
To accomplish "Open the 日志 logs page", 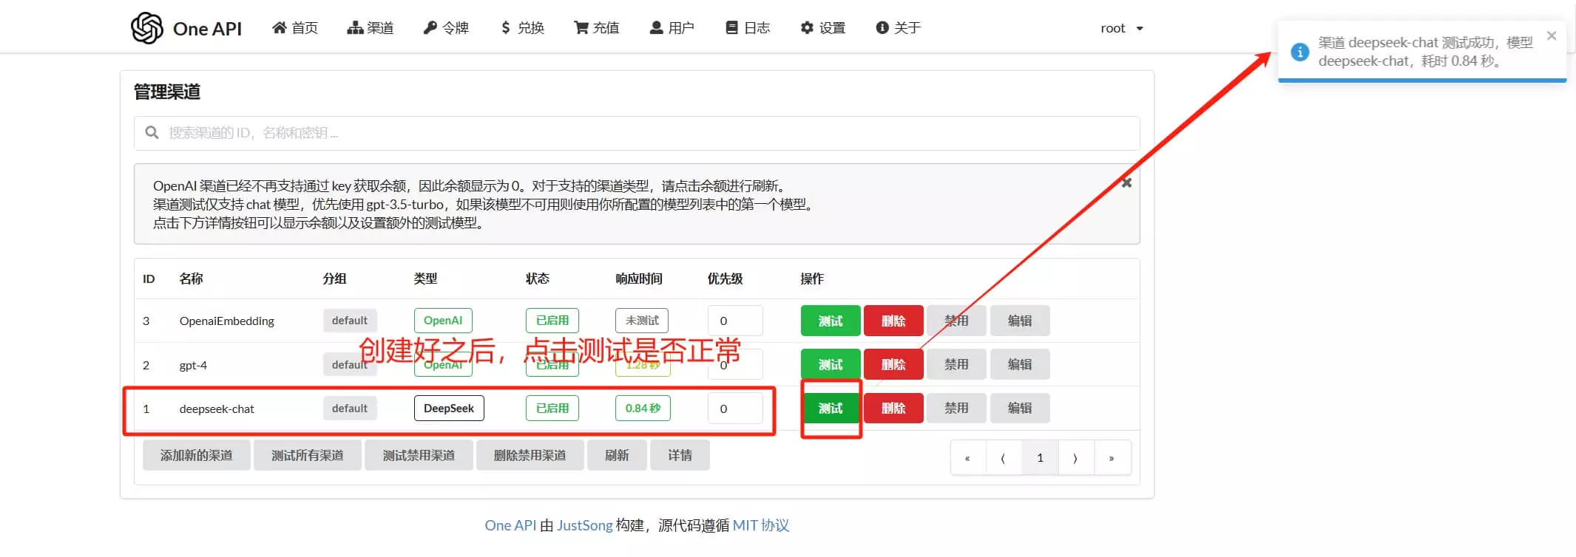I will (748, 28).
